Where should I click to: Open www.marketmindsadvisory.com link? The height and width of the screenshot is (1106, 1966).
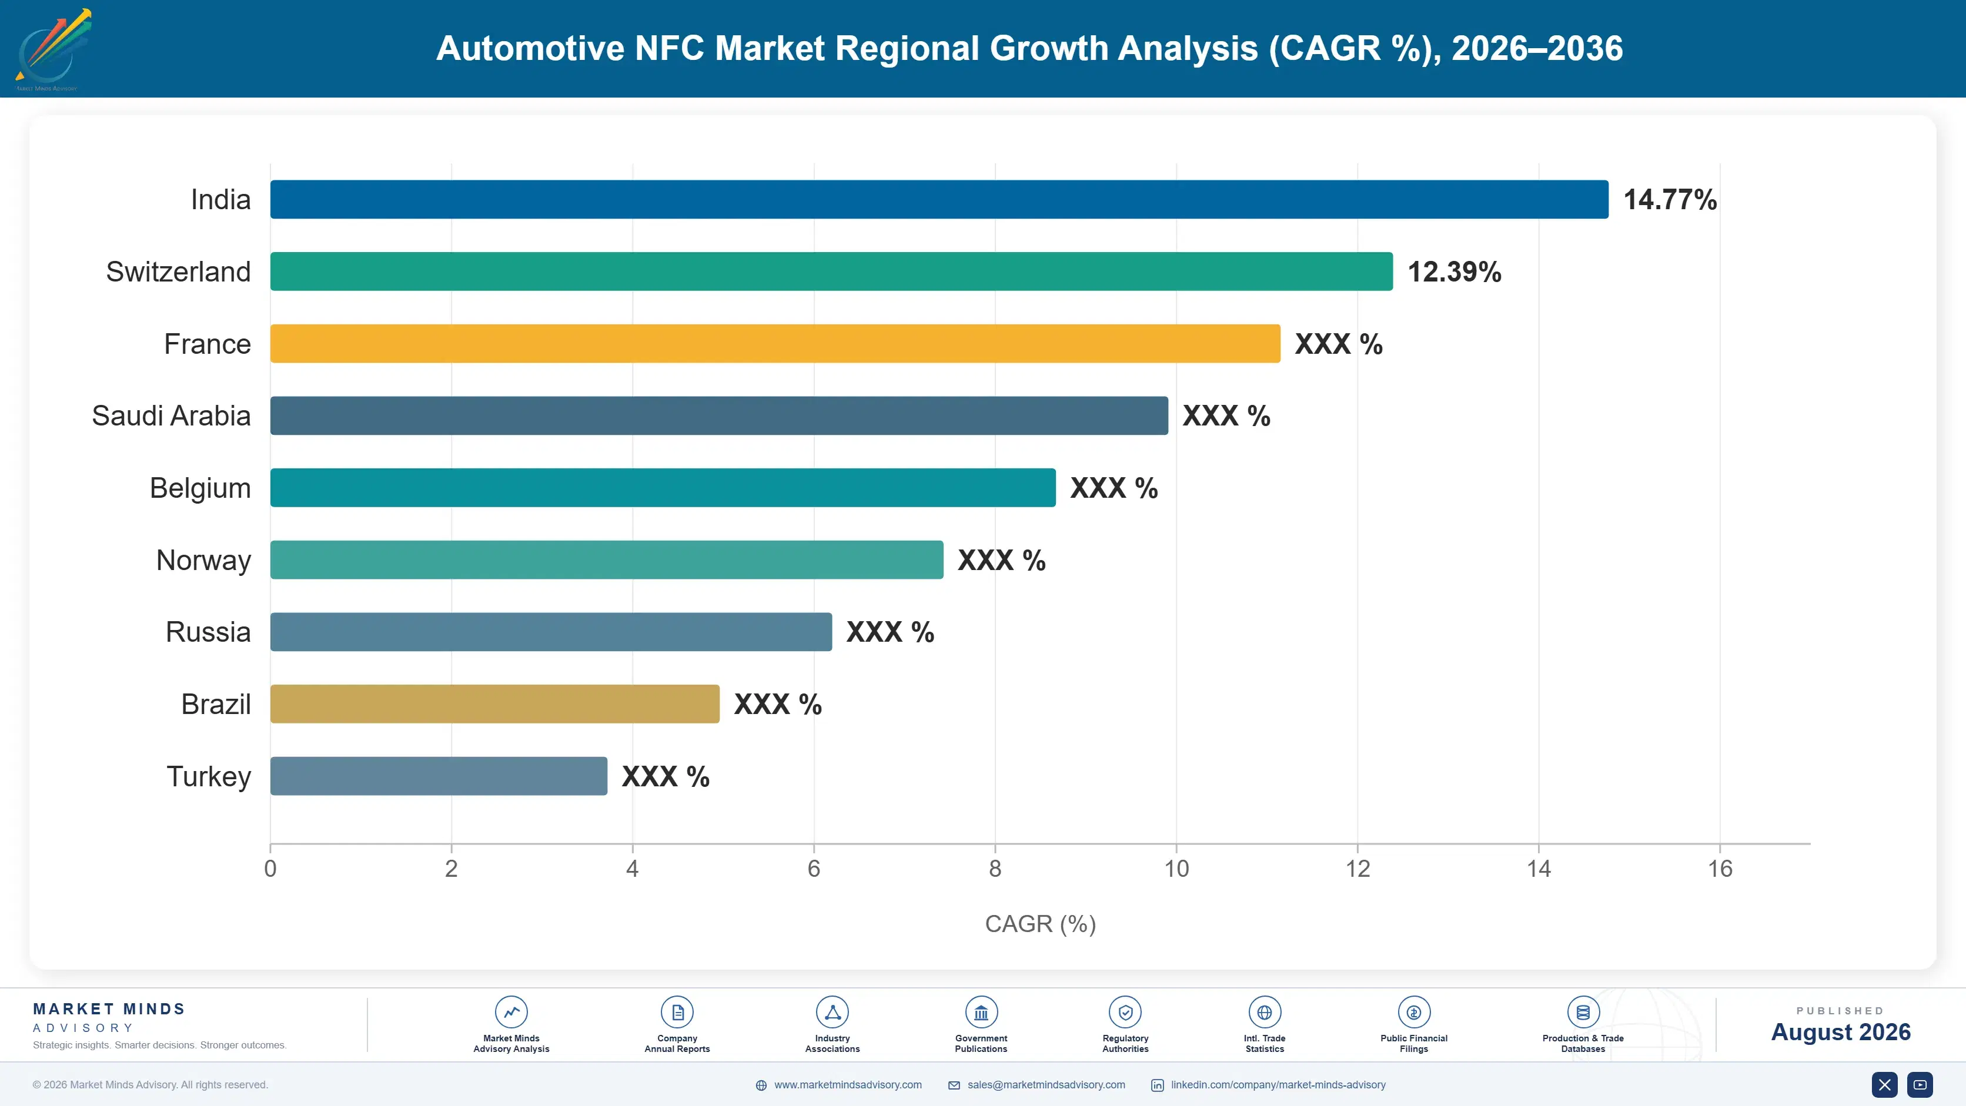point(848,1085)
